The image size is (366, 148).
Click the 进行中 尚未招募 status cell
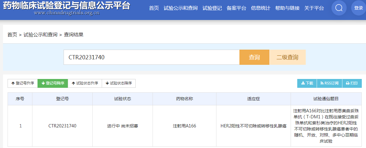123,126
